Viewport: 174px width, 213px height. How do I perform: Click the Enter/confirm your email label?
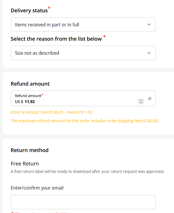37,188
